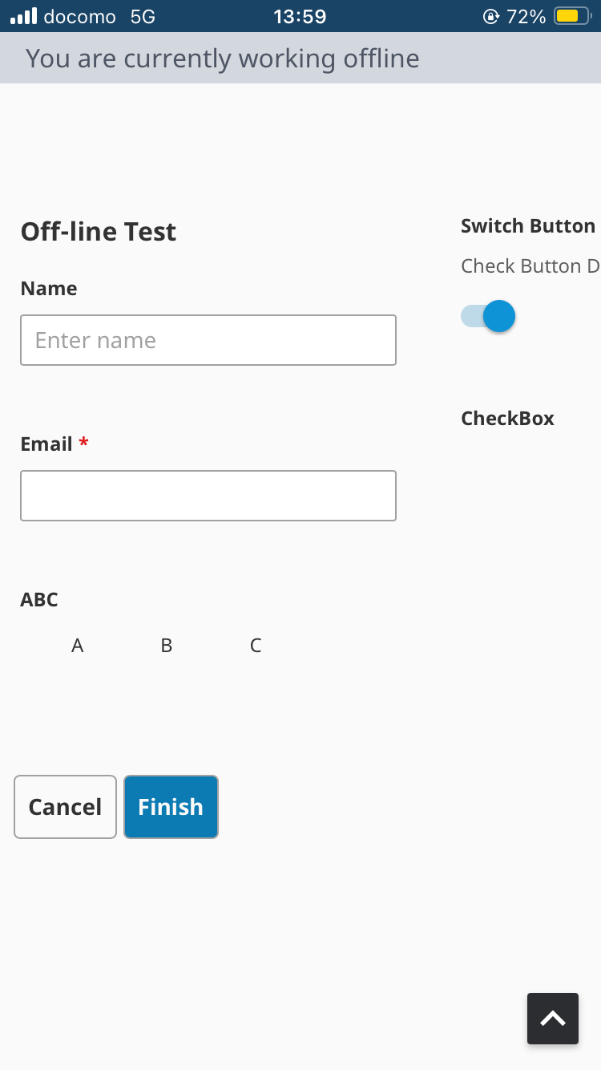The image size is (601, 1070).
Task: Tap the scroll-to-top arrow button
Action: 552,1019
